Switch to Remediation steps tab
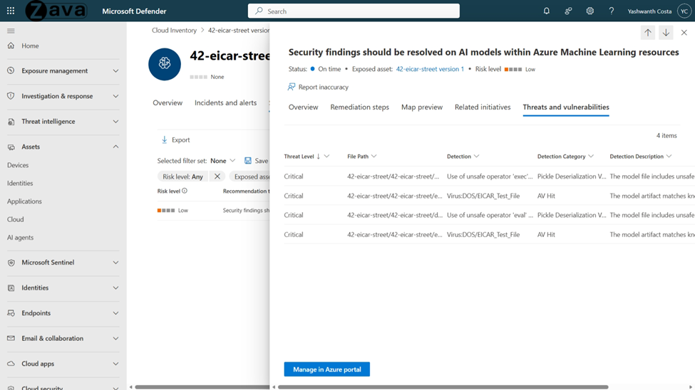This screenshot has width=695, height=390. (x=359, y=107)
